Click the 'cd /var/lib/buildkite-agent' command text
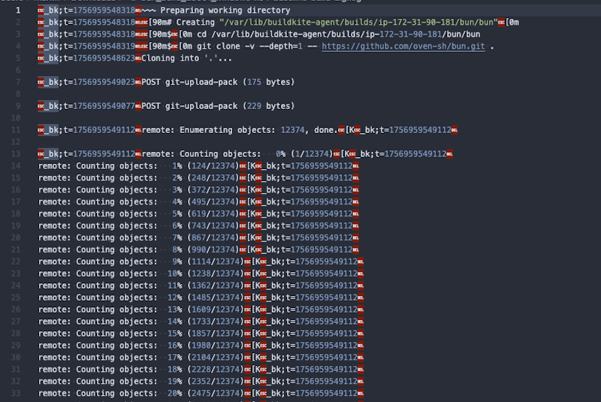Image resolution: width=601 pixels, height=402 pixels. (339, 35)
